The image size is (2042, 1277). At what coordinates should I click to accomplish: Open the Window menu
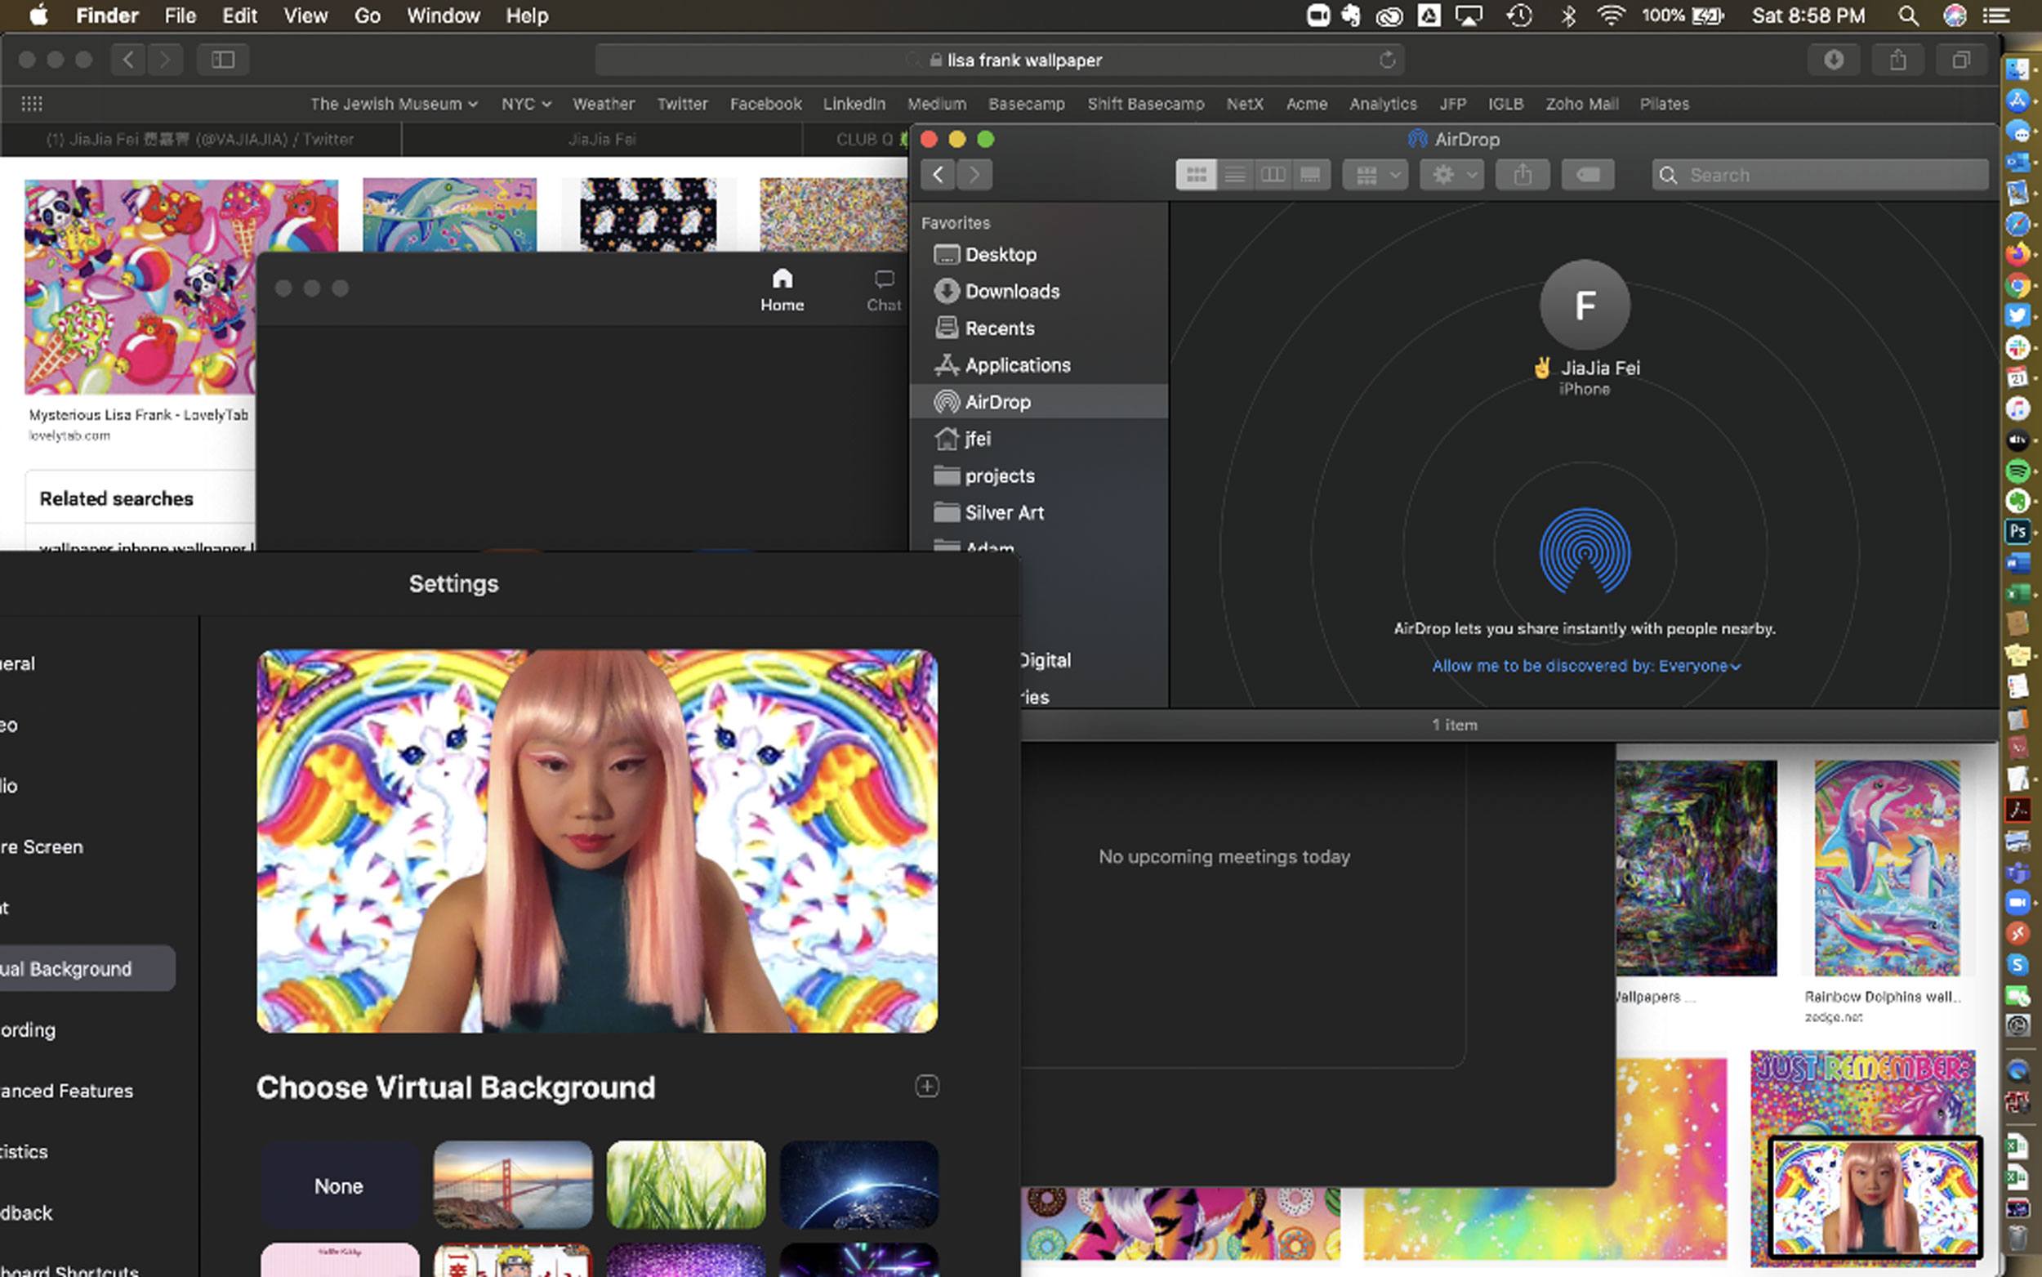(444, 16)
